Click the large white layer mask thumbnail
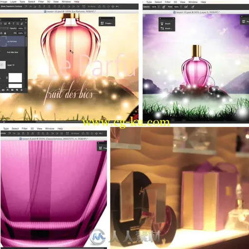The width and height of the screenshot is (249, 249). [x=15, y=78]
